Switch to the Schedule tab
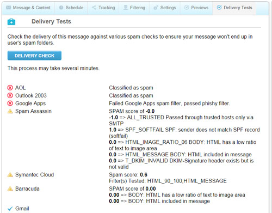Image resolution: width=272 pixels, height=213 pixels. (71, 8)
